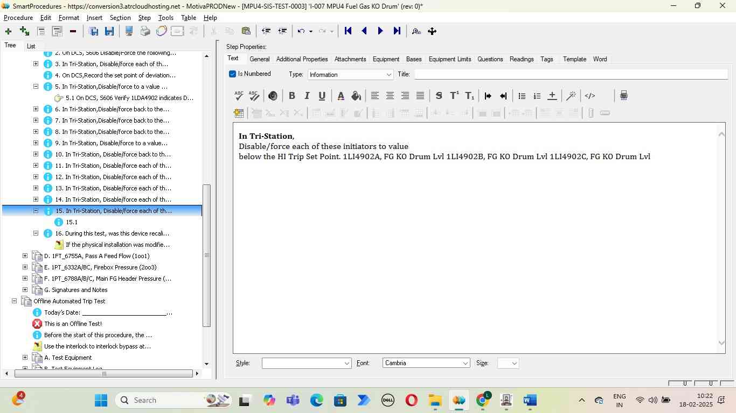This screenshot has width=736, height=413.
Task: Select sub-step 15.1 in the tree
Action: [x=72, y=222]
